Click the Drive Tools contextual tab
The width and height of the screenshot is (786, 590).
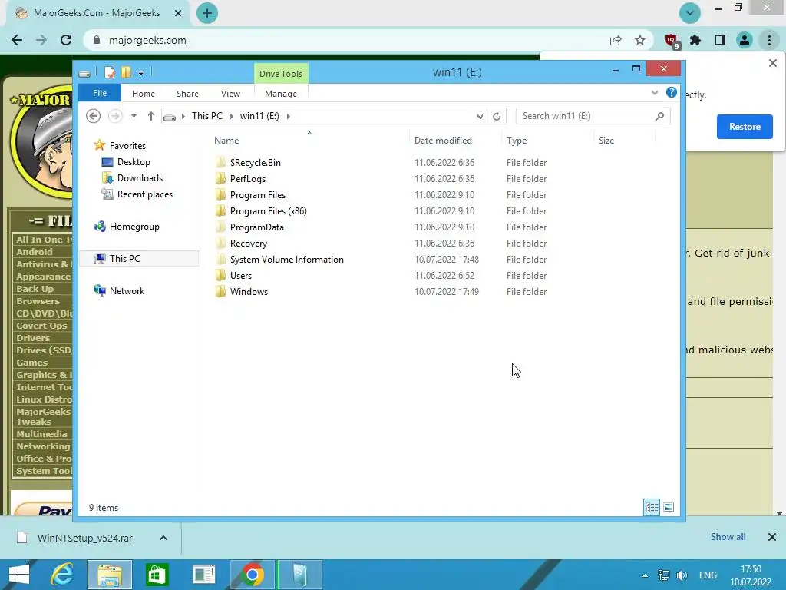(281, 74)
